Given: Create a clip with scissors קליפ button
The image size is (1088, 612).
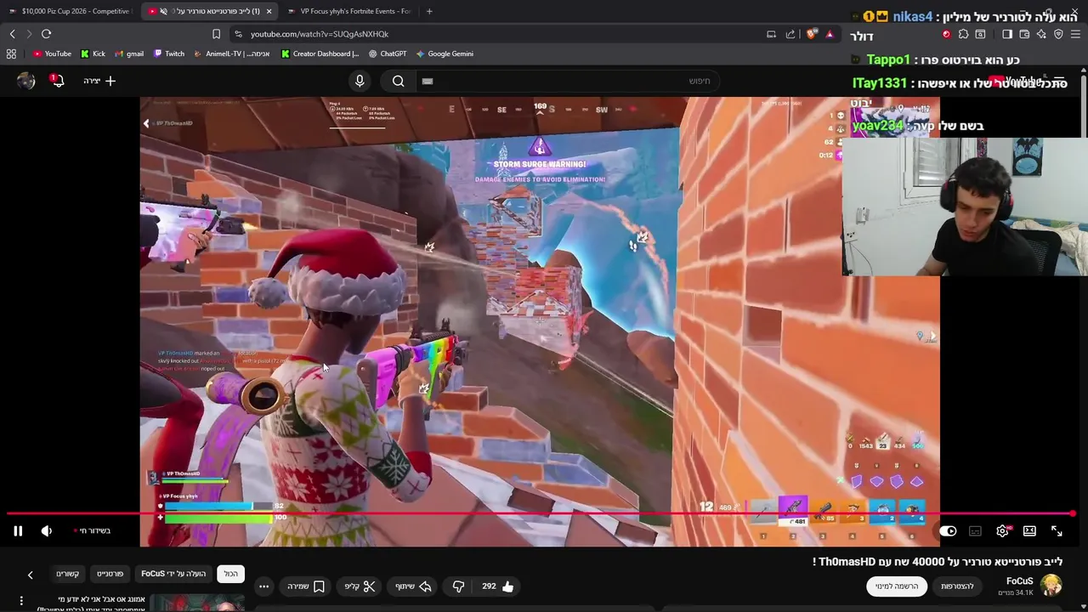Looking at the screenshot, I should 360,586.
